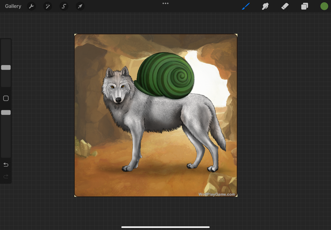Image resolution: width=331 pixels, height=230 pixels.
Task: Select the Smudge tool
Action: click(265, 6)
